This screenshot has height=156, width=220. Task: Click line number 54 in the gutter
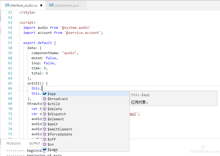pos(10,27)
